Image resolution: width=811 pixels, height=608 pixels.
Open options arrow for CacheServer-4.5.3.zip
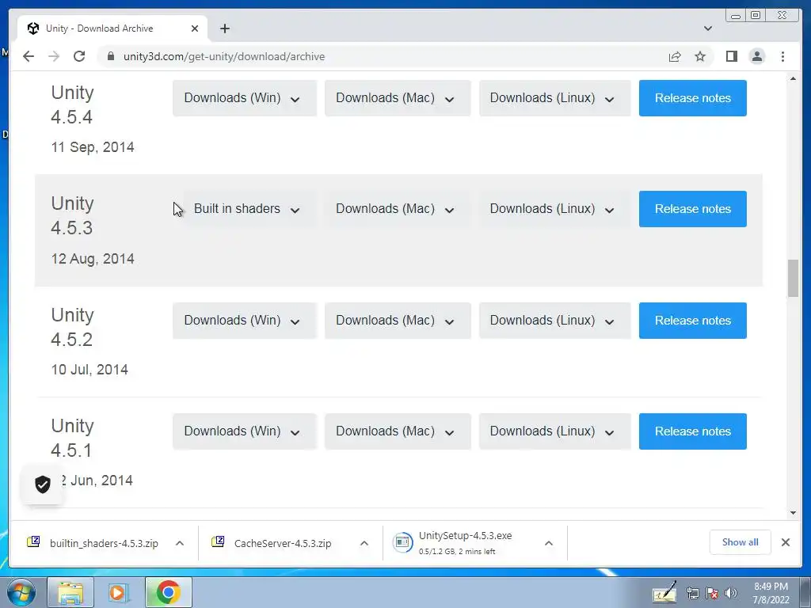pos(364,543)
